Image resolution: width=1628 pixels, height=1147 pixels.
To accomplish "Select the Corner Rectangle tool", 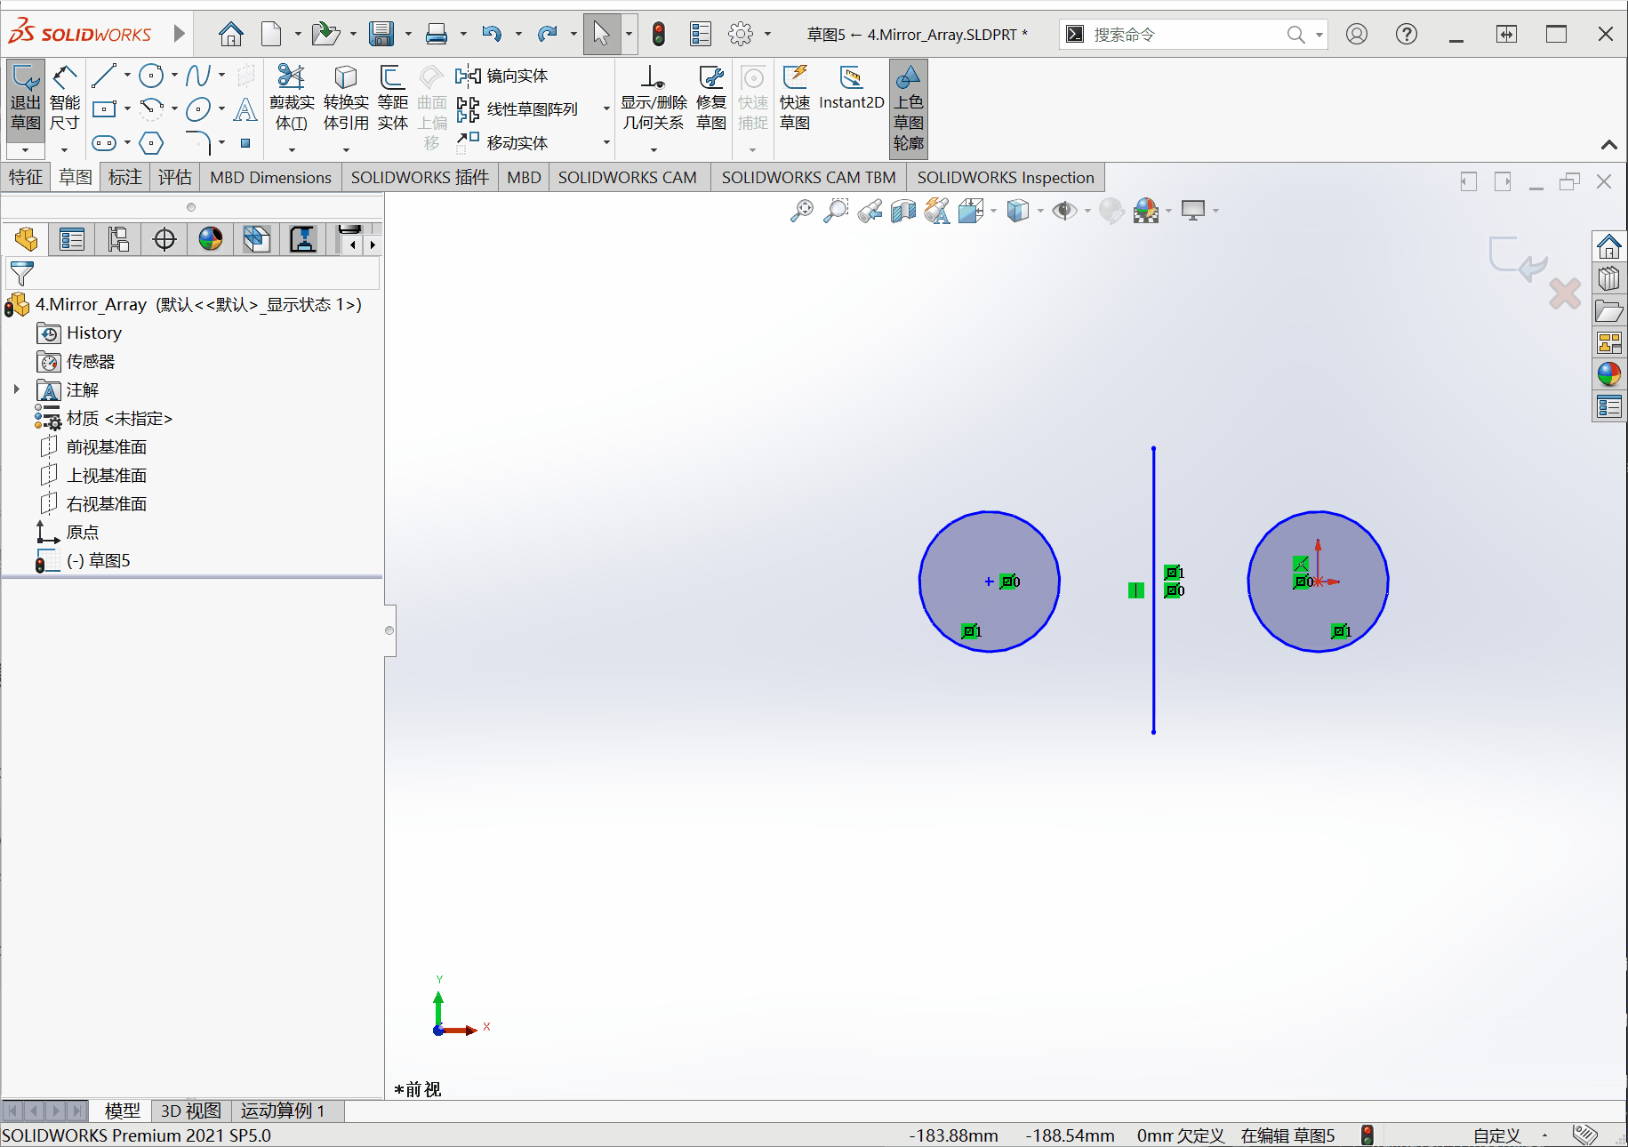I will pos(104,109).
